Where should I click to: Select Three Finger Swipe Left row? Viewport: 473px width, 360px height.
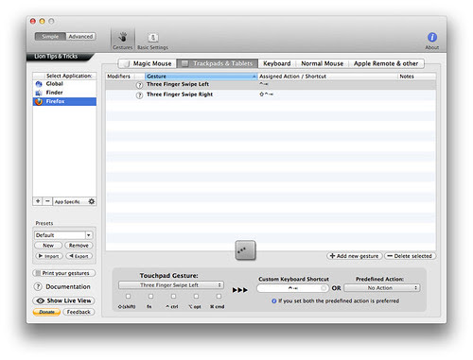tap(271, 84)
